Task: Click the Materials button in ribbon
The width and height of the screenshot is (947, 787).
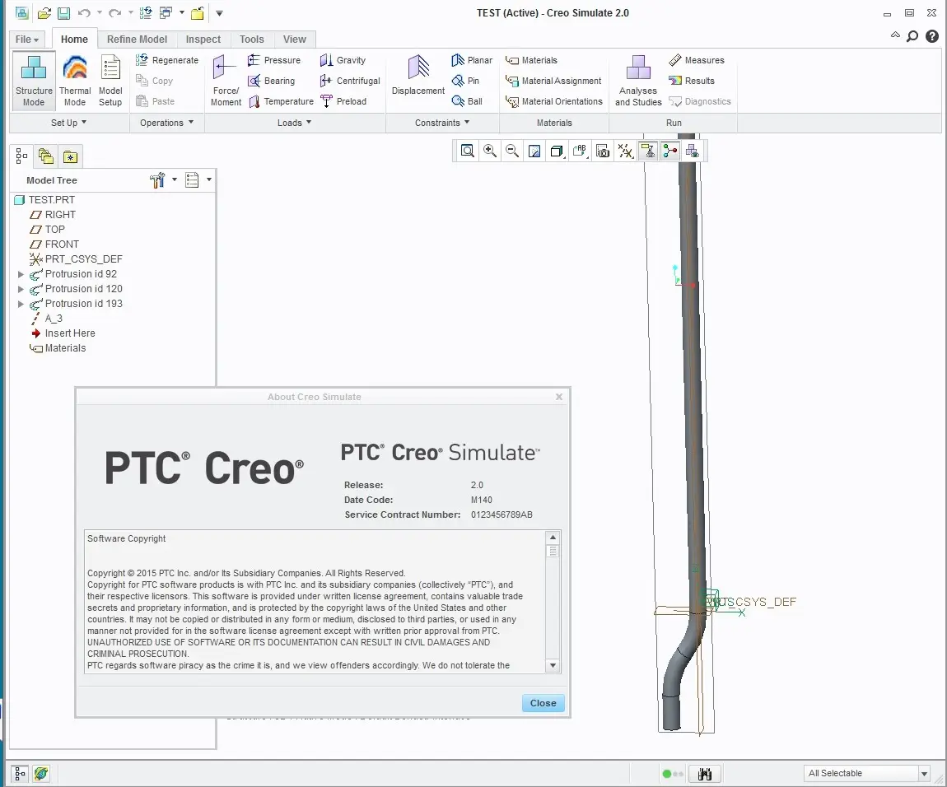Action: pyautogui.click(x=531, y=60)
